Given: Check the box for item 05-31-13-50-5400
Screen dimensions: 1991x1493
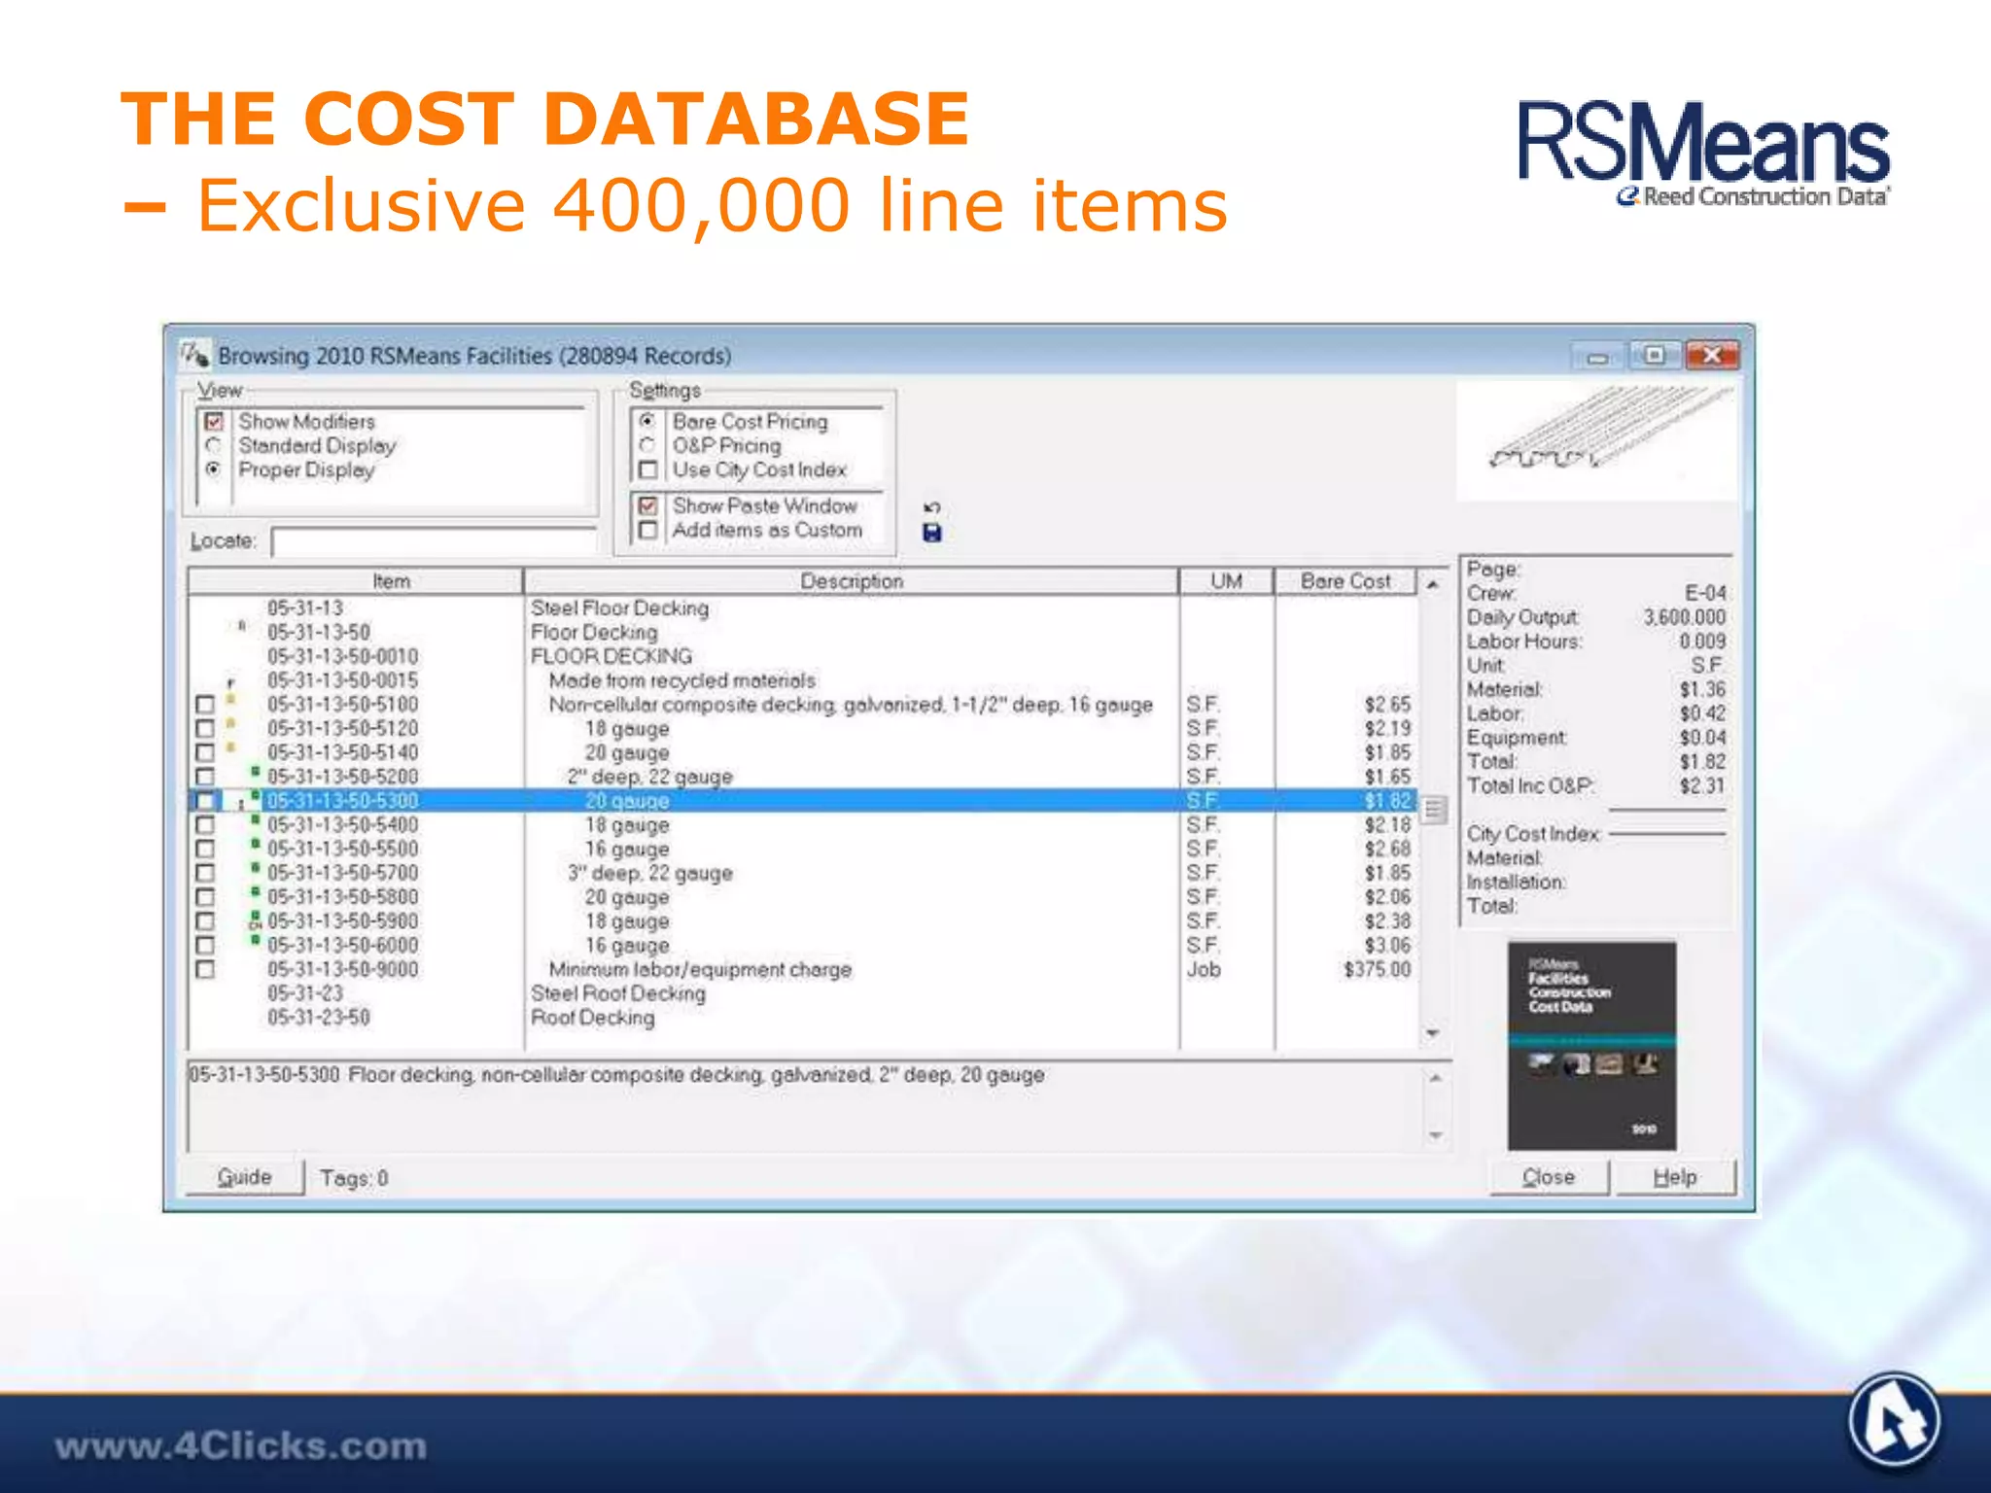Looking at the screenshot, I should click(x=204, y=824).
